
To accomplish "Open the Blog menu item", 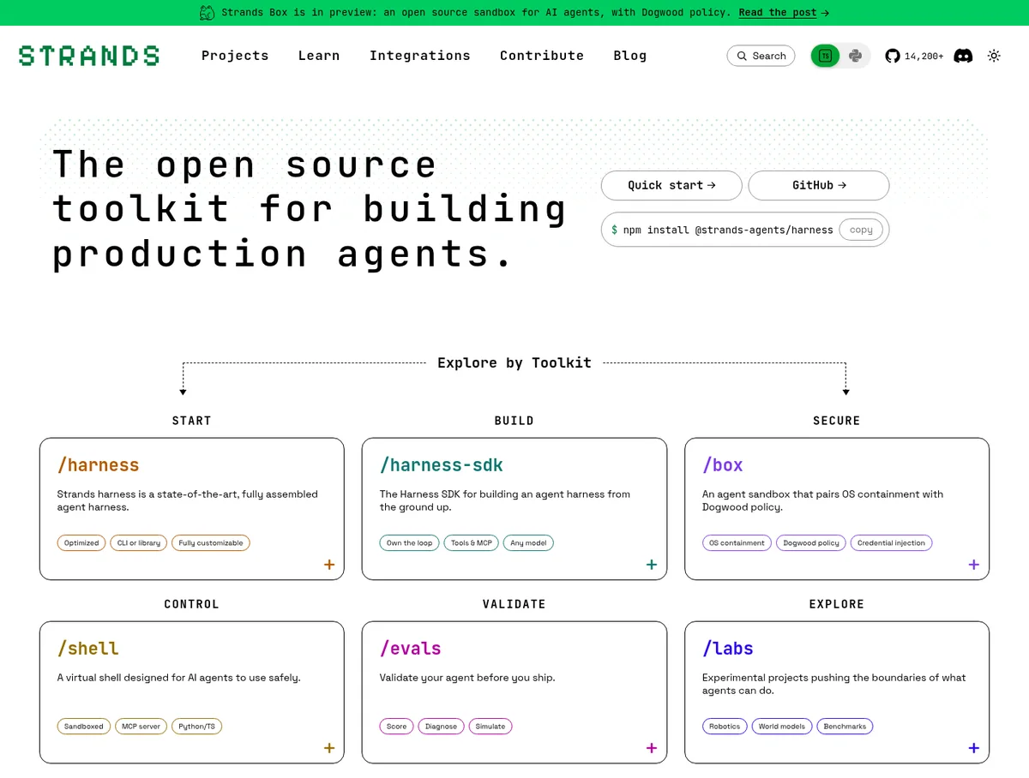I will 630,56.
